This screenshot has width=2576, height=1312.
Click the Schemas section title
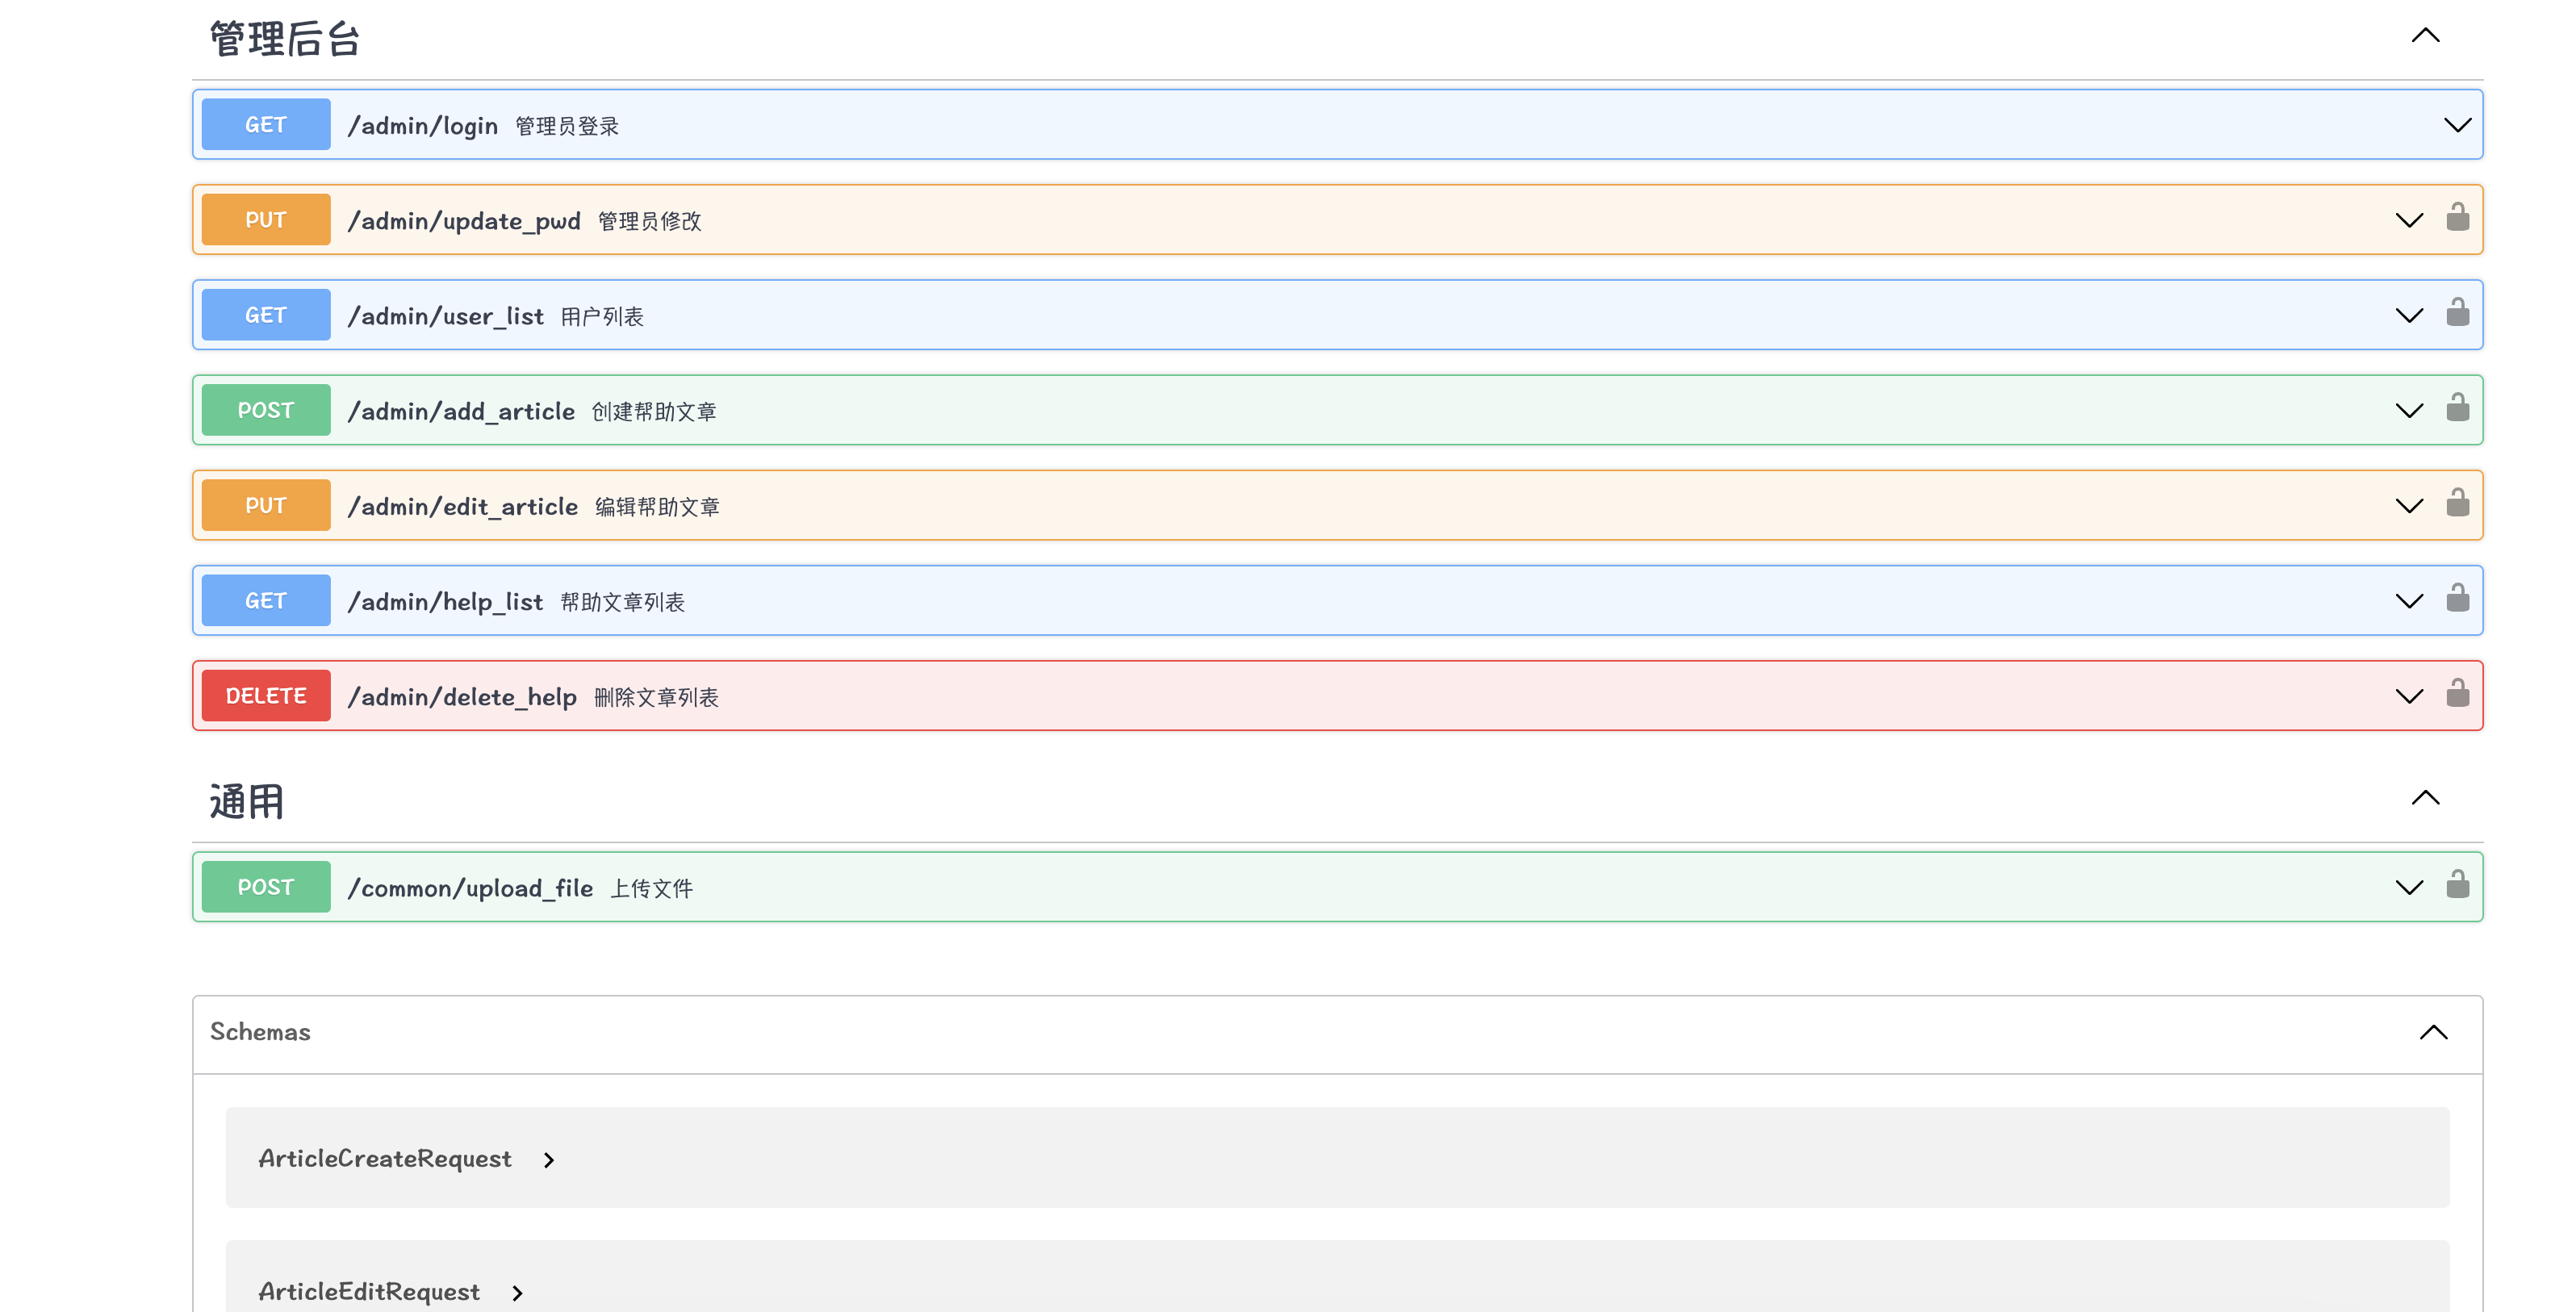pos(260,1032)
